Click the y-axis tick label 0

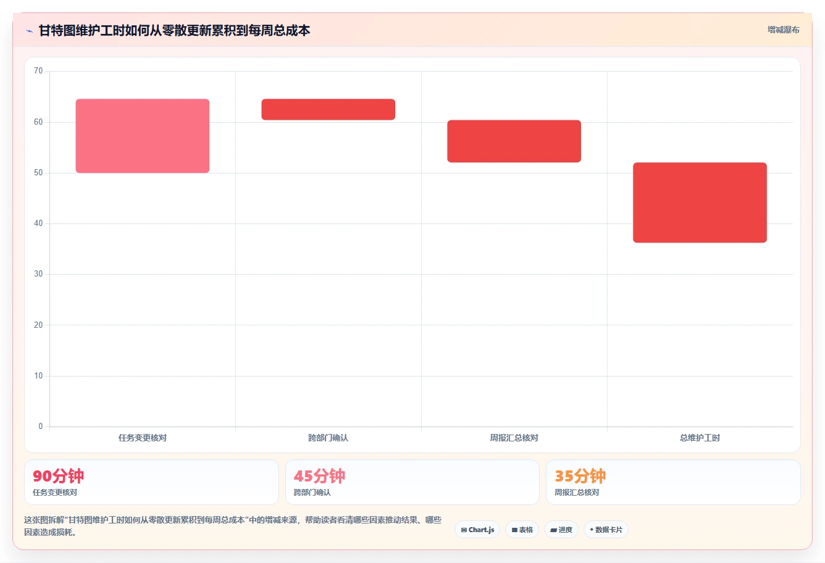[x=41, y=427]
